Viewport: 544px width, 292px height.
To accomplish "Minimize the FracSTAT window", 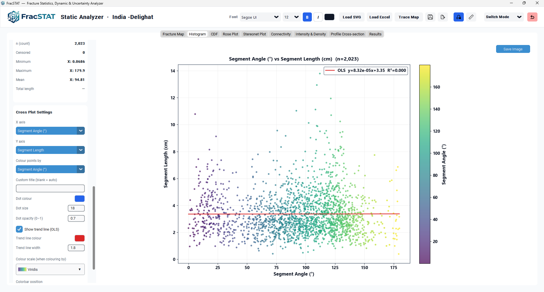I will (511, 3).
